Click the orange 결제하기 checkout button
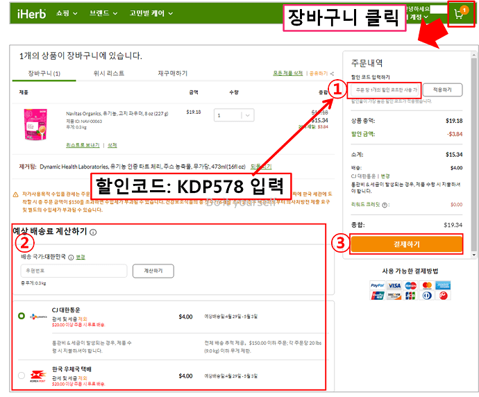This screenshot has height=397, width=479. tap(406, 244)
